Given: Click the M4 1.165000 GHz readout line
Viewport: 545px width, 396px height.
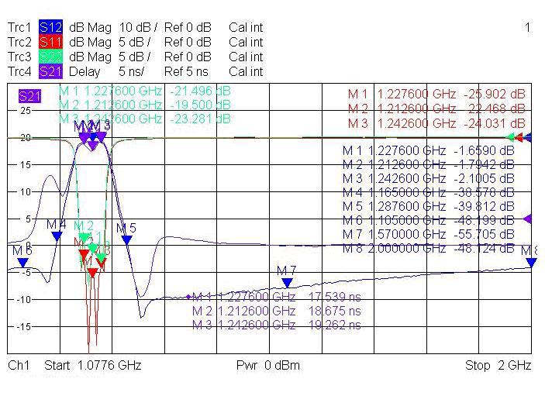Looking at the screenshot, I should [x=428, y=192].
